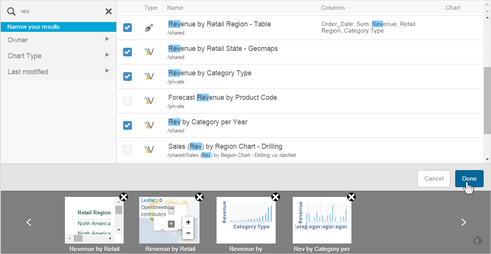Expand the Last modified filter

tap(58, 71)
